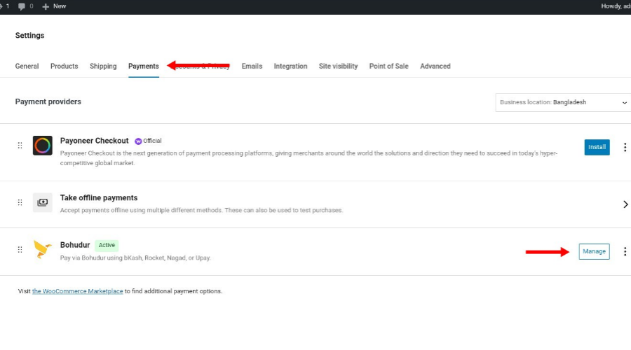Click the Payoneer Checkout drag handle

click(20, 146)
